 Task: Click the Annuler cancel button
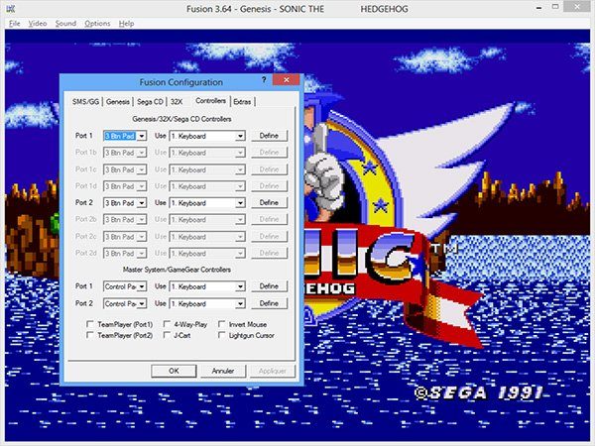(223, 371)
